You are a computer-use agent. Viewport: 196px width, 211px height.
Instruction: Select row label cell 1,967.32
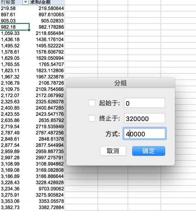point(15,77)
